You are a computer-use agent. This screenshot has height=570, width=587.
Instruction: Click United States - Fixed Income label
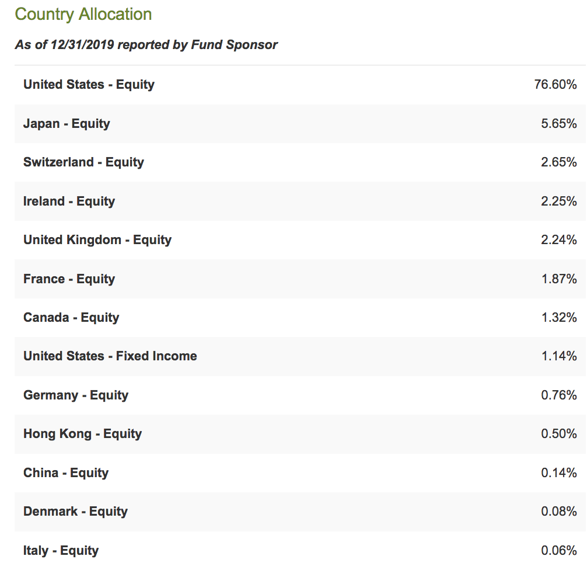110,356
